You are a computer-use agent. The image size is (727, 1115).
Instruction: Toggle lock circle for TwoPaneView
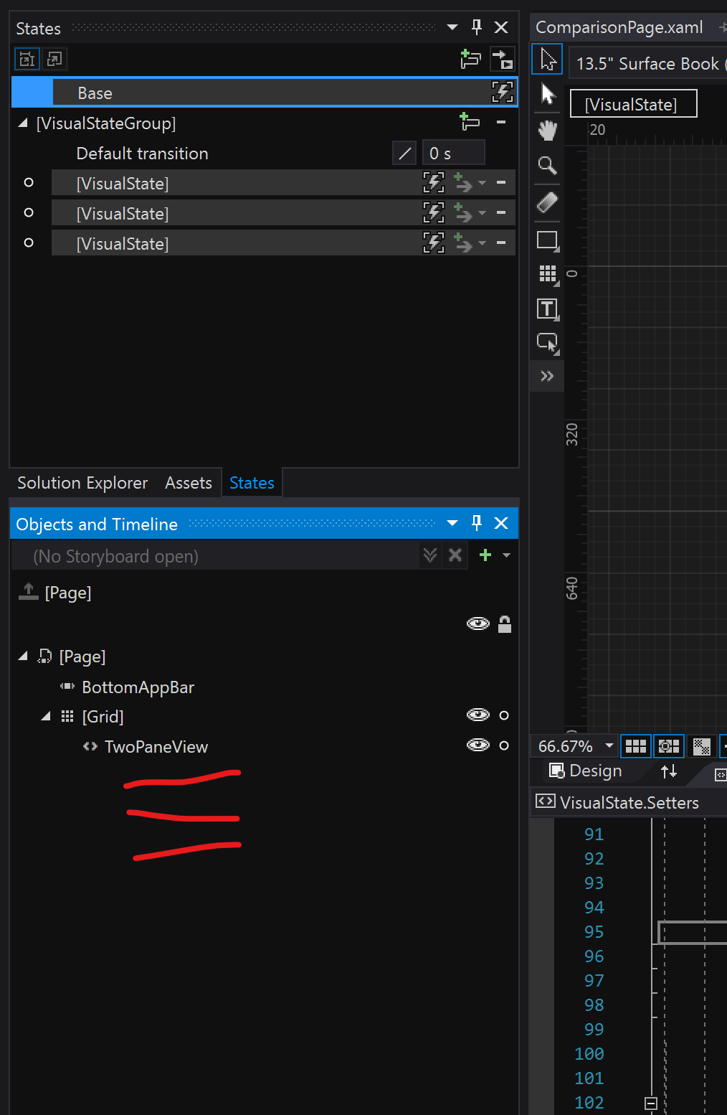coord(504,745)
